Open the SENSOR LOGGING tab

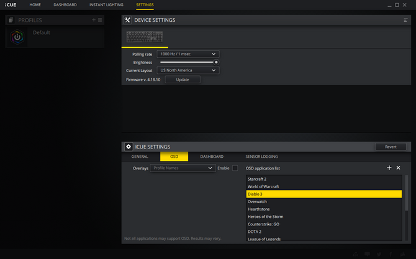pos(261,157)
